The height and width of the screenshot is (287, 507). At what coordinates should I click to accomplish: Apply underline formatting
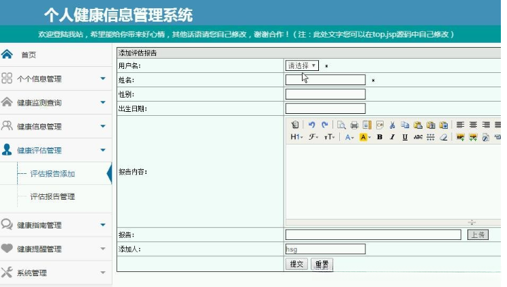tap(405, 137)
